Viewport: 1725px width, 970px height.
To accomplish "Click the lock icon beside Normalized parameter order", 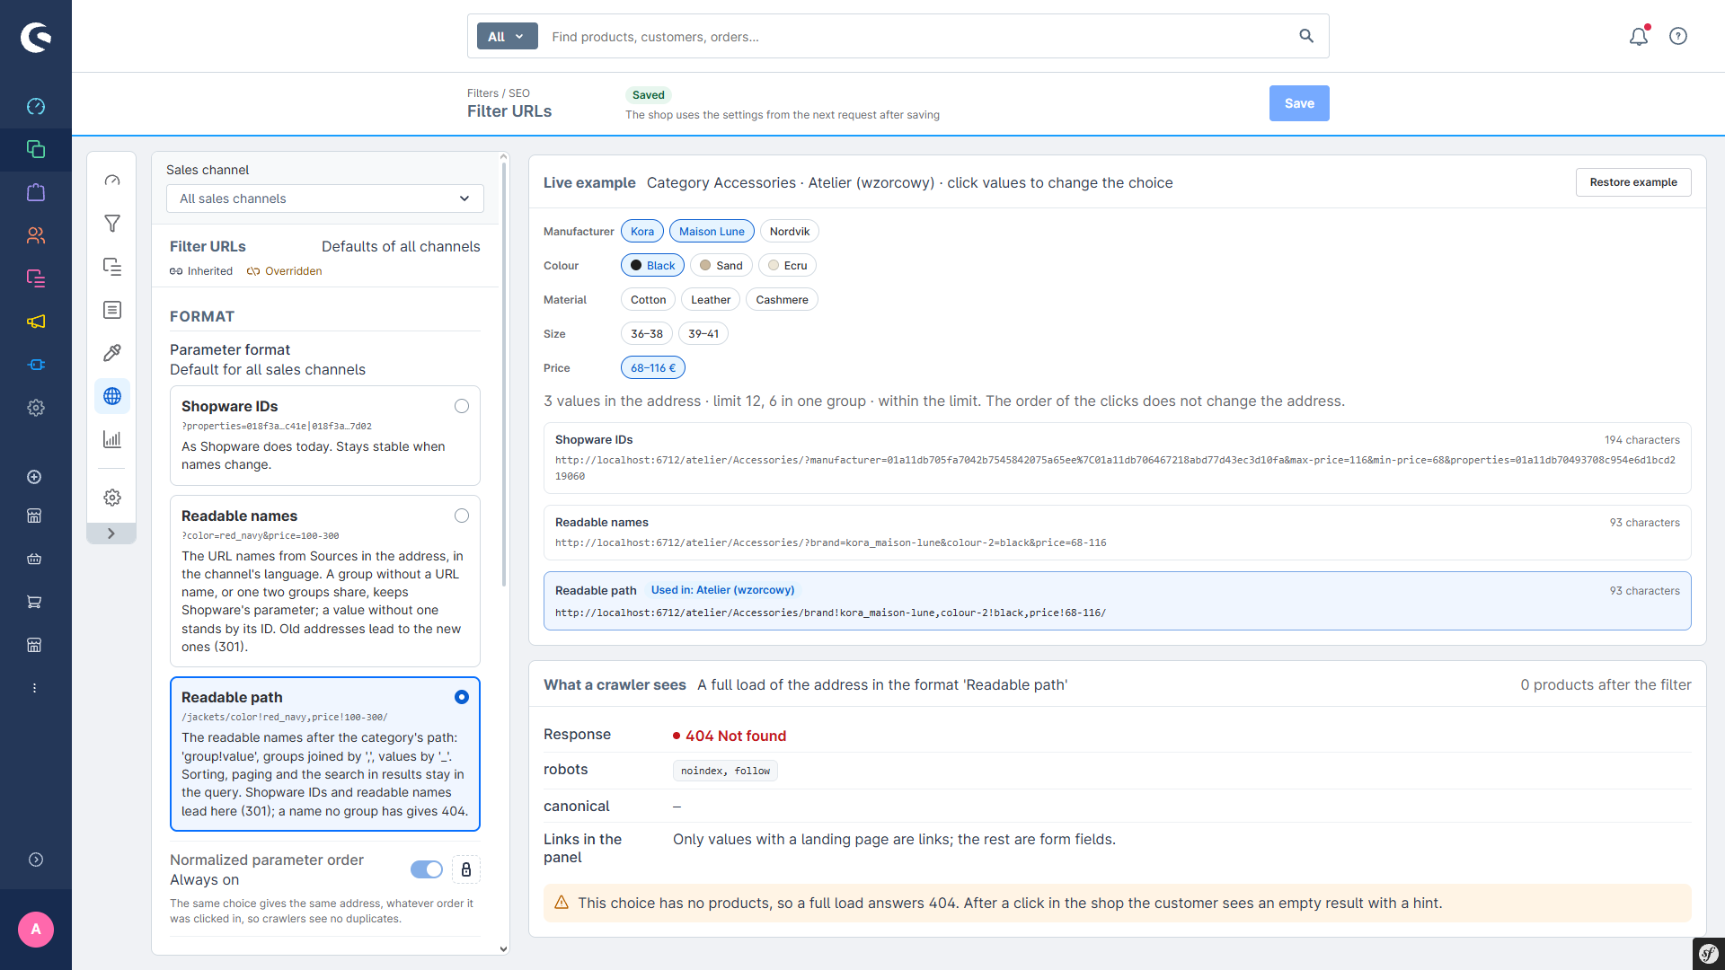I will click(x=466, y=869).
